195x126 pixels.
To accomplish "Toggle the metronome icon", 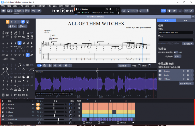I will pyautogui.click(x=110, y=9).
